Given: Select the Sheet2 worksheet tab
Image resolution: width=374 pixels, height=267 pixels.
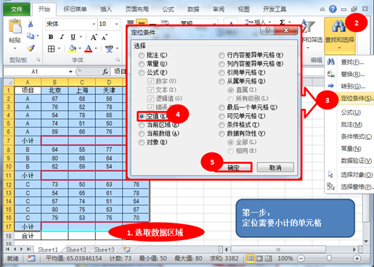Looking at the screenshot, I should [x=76, y=250].
